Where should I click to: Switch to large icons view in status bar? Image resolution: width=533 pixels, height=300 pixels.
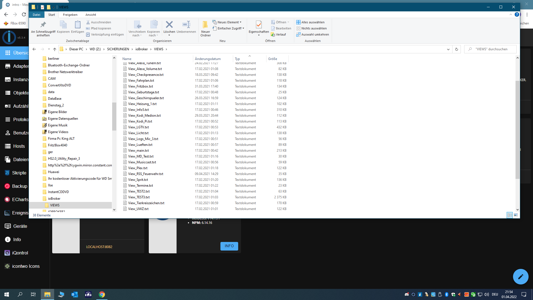pyautogui.click(x=516, y=215)
